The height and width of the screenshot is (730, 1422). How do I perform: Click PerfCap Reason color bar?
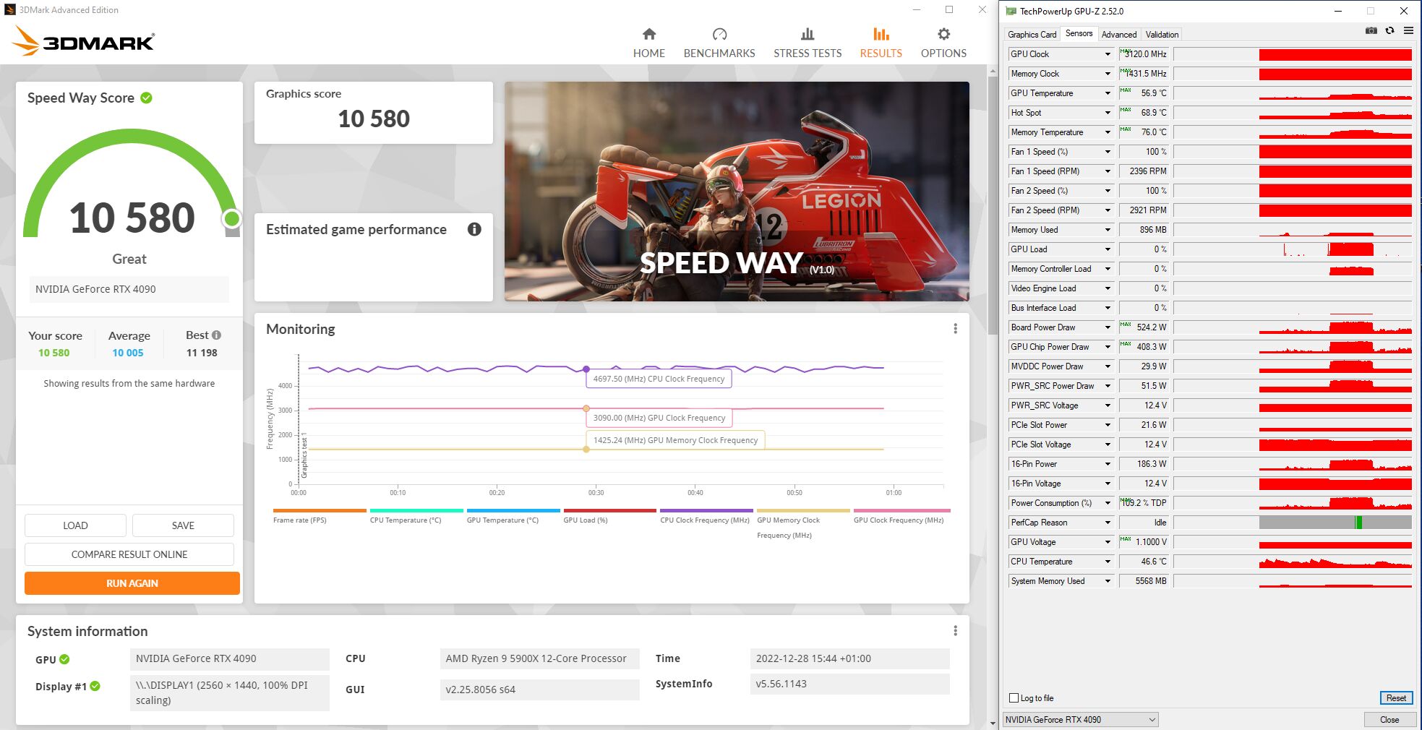[1335, 523]
